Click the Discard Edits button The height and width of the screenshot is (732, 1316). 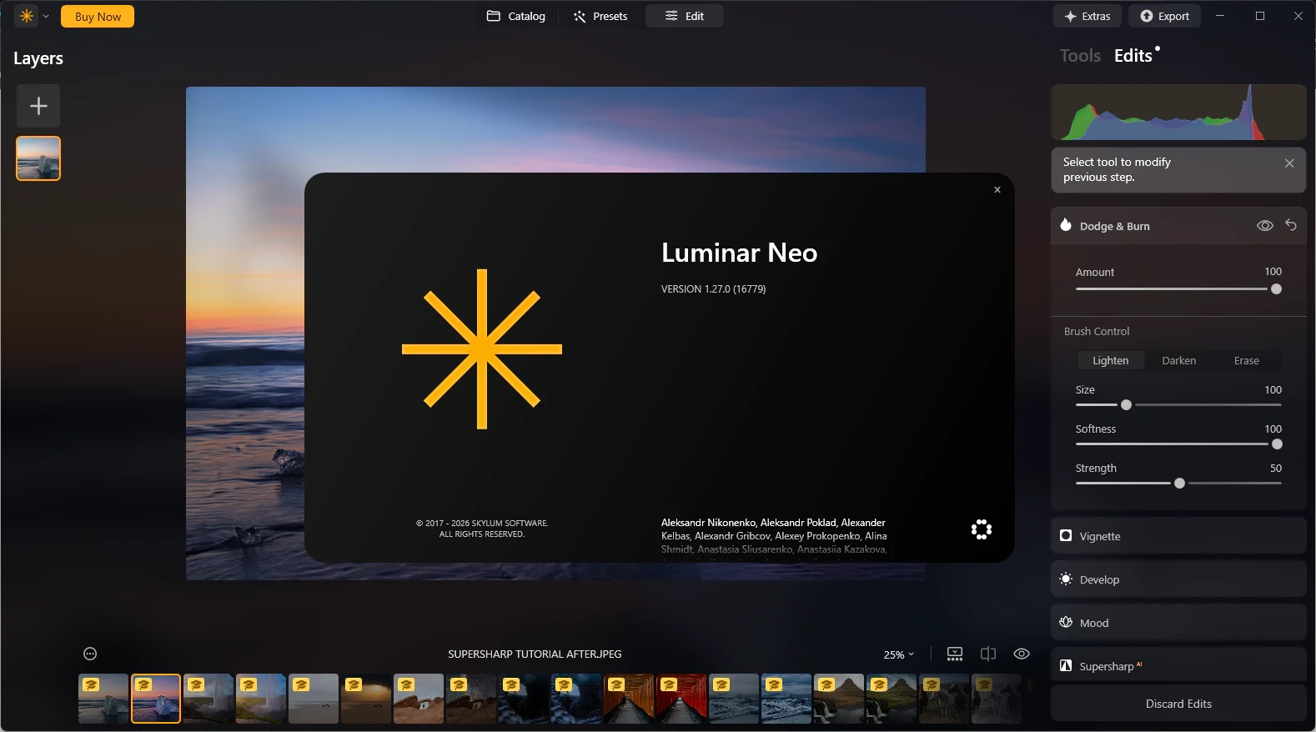click(x=1178, y=704)
